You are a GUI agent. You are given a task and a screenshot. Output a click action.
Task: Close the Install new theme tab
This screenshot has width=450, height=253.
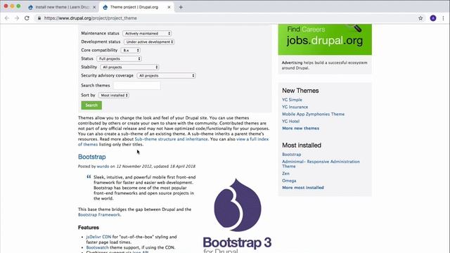[94, 7]
